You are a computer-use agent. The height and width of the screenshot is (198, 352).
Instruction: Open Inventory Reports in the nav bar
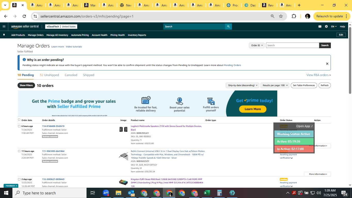point(137,35)
